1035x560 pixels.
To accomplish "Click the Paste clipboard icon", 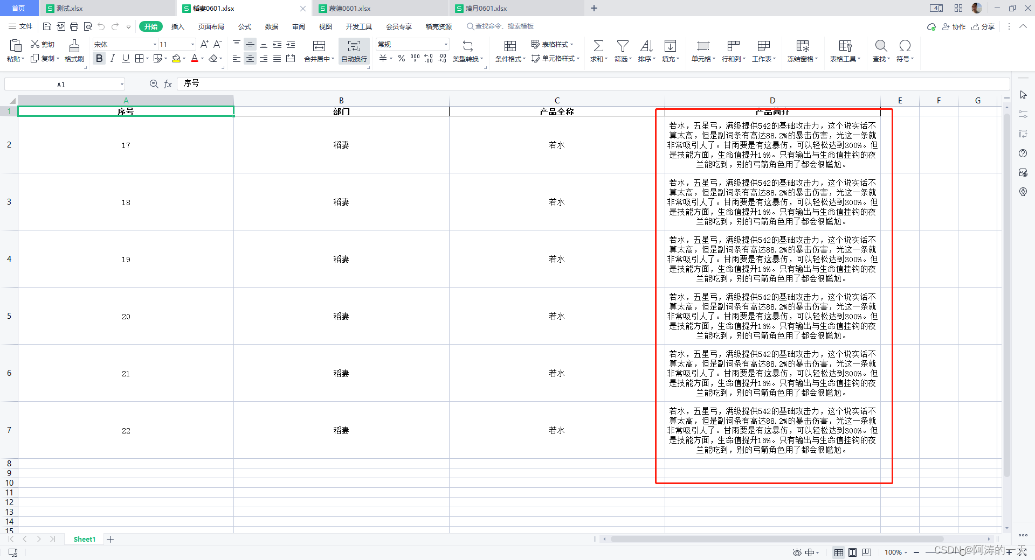I will tap(16, 46).
